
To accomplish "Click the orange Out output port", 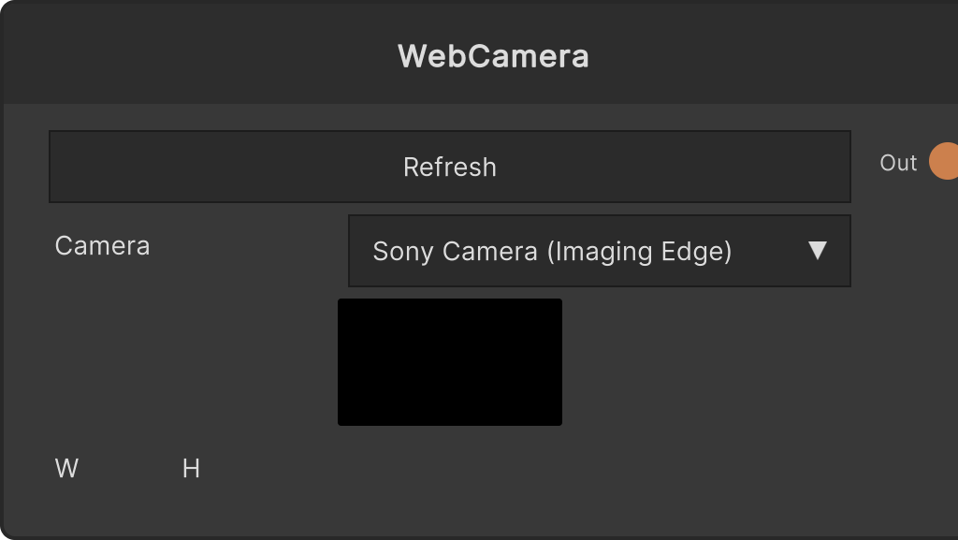I will point(944,161).
